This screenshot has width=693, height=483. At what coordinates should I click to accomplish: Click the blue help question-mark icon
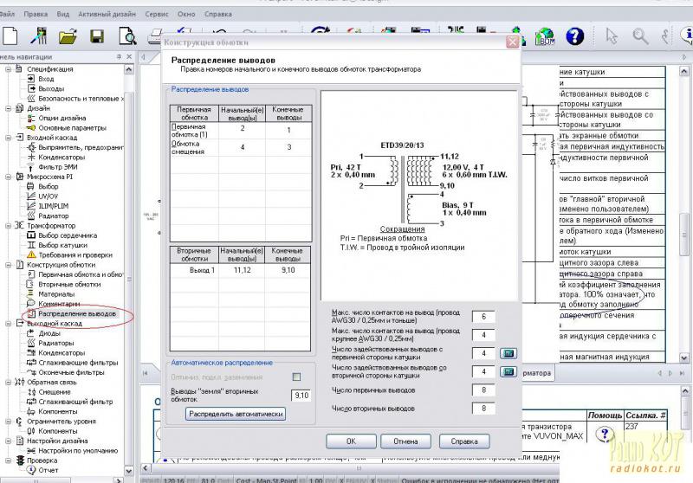coord(574,36)
